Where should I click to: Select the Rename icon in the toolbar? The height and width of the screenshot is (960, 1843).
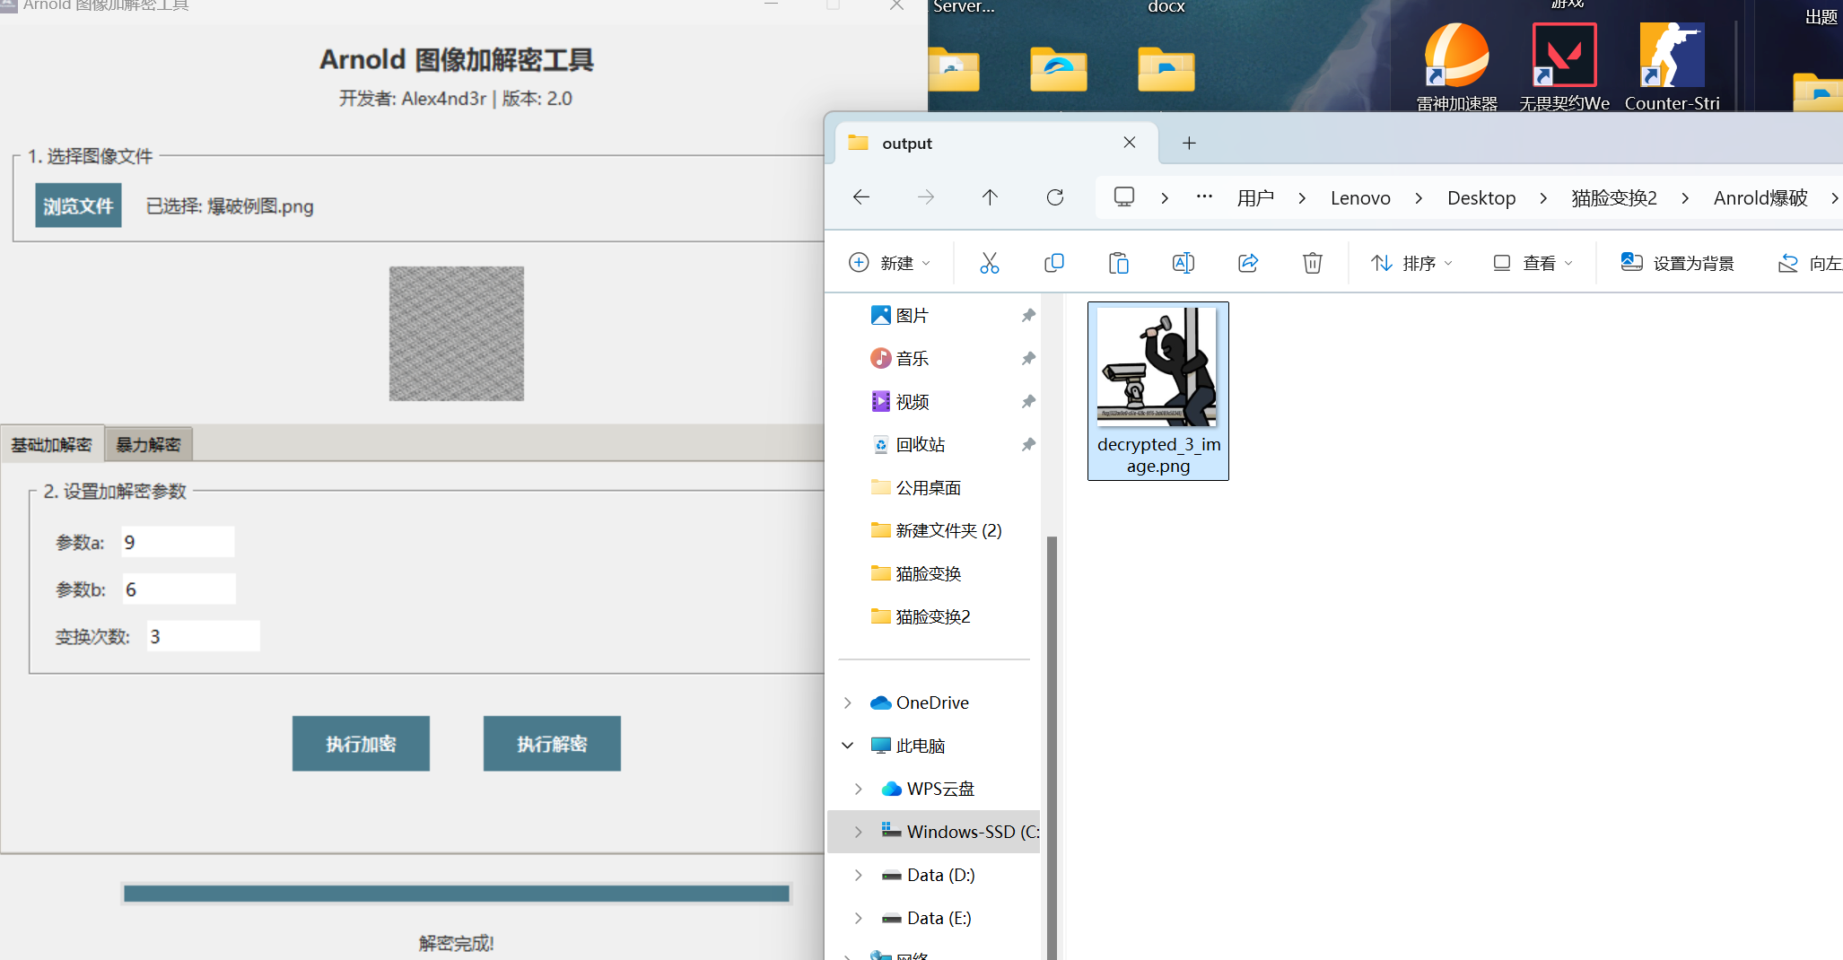[x=1183, y=262]
